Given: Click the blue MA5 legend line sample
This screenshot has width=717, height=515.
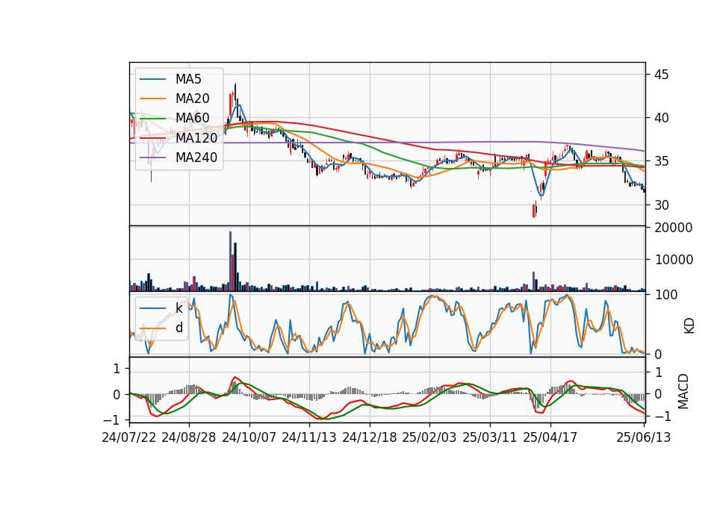Looking at the screenshot, I should [x=152, y=80].
